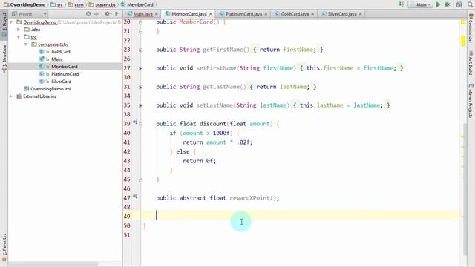Open Search Everywhere magnifier icon
Viewport: 475px width, 267px height.
coord(470,4)
